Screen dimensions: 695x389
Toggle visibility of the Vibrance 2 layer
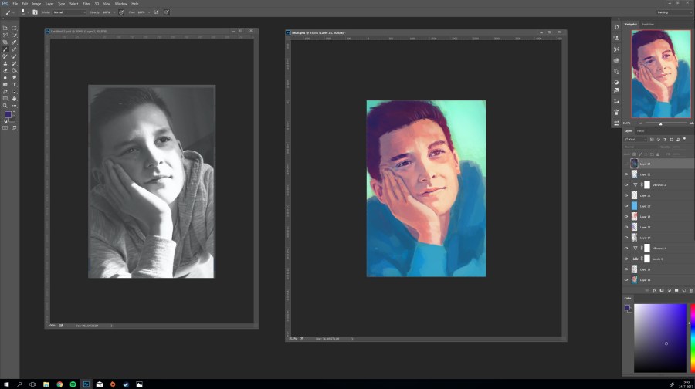point(626,185)
